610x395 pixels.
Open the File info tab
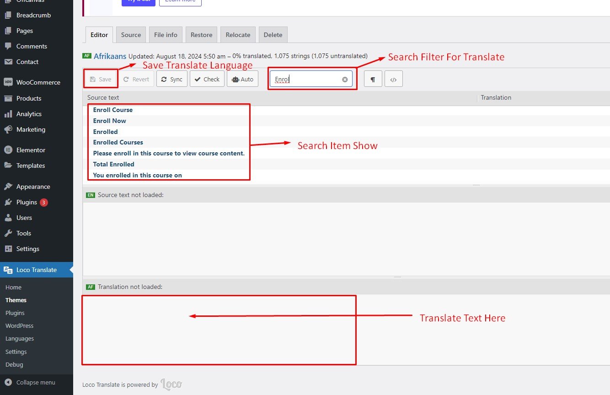pyautogui.click(x=166, y=35)
